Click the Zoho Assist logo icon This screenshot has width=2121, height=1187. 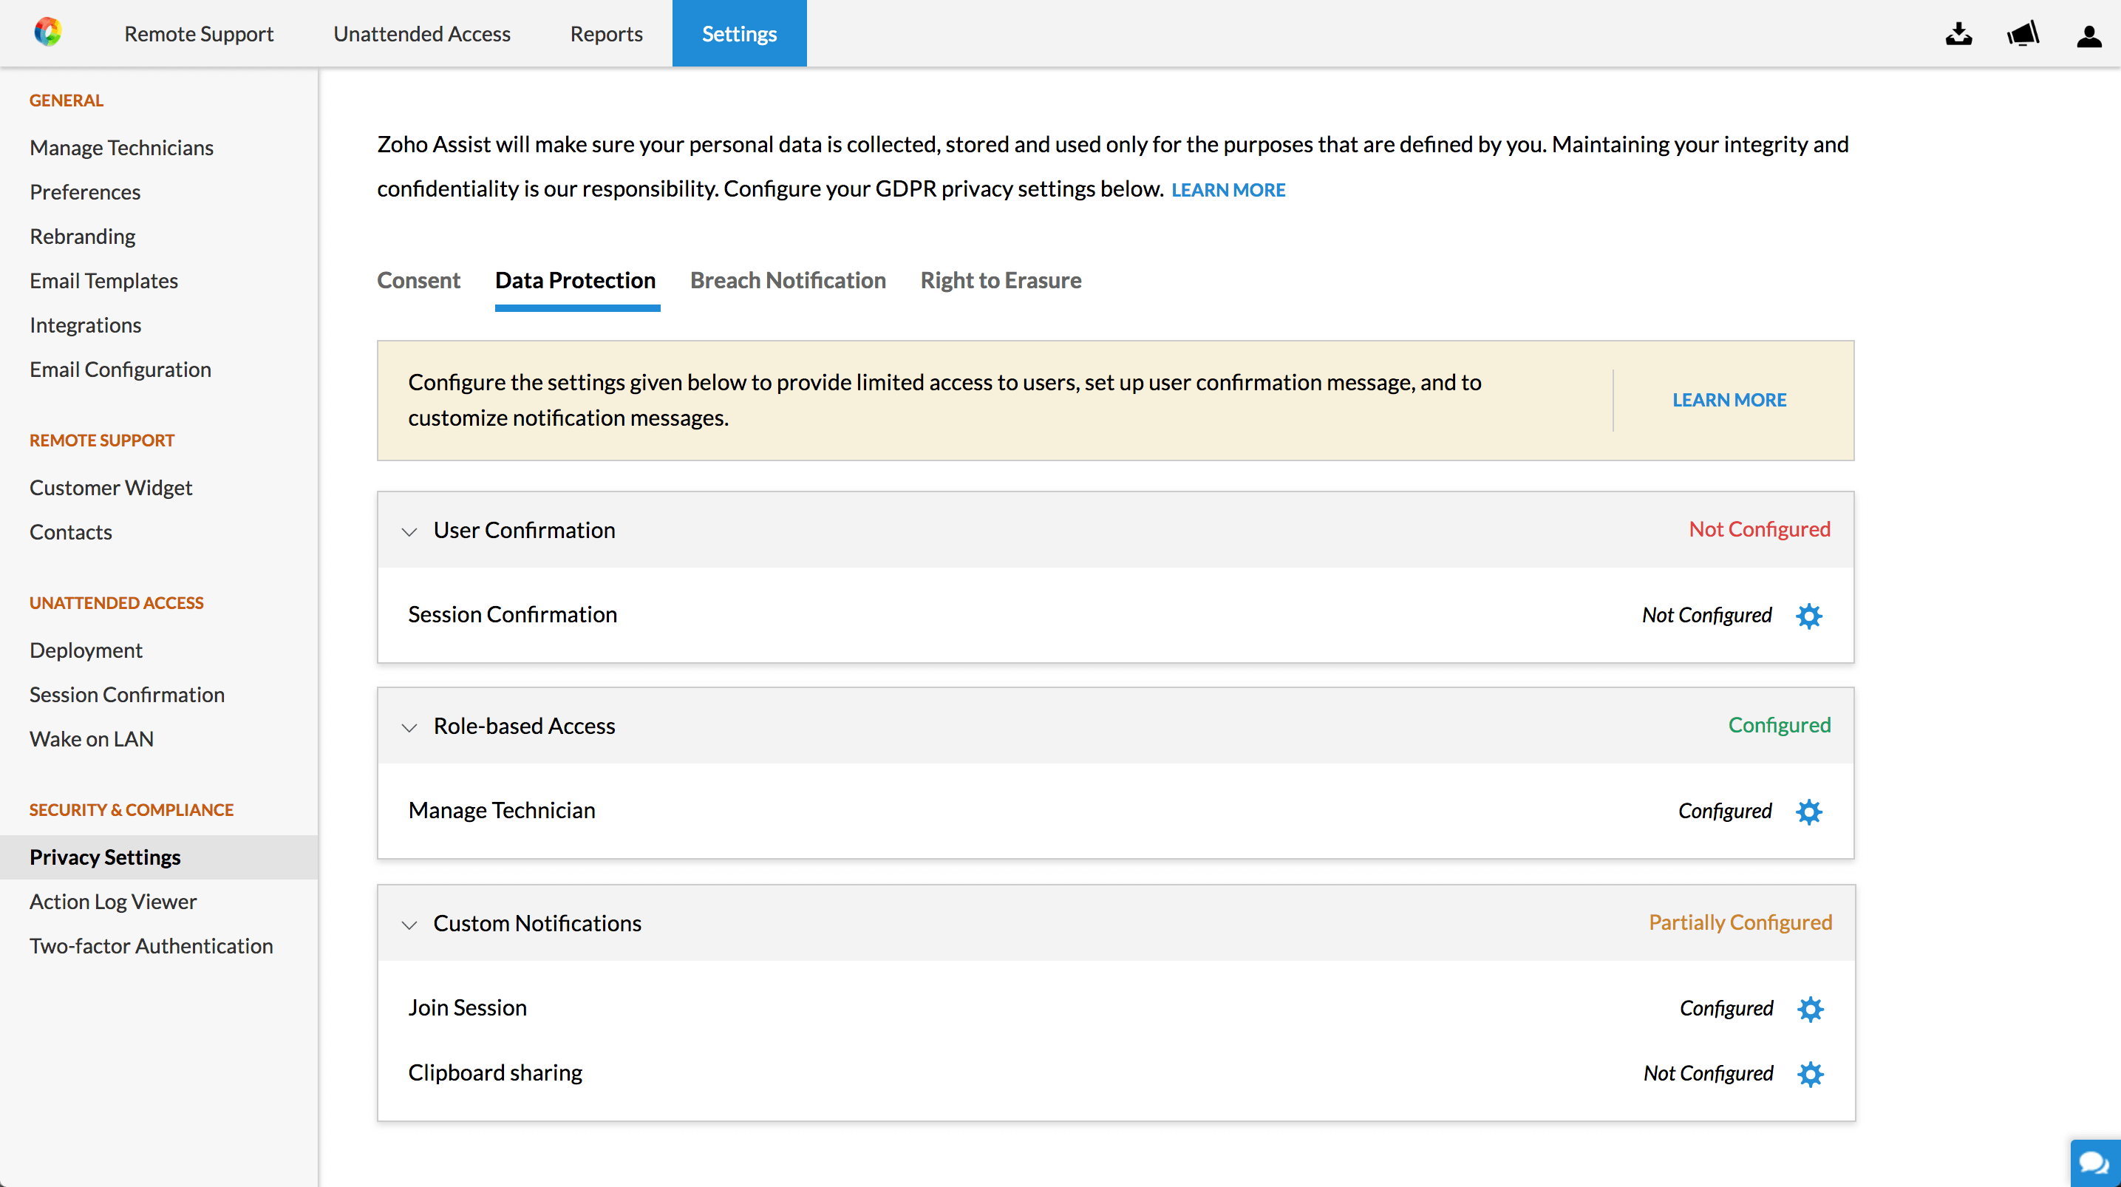(x=48, y=33)
